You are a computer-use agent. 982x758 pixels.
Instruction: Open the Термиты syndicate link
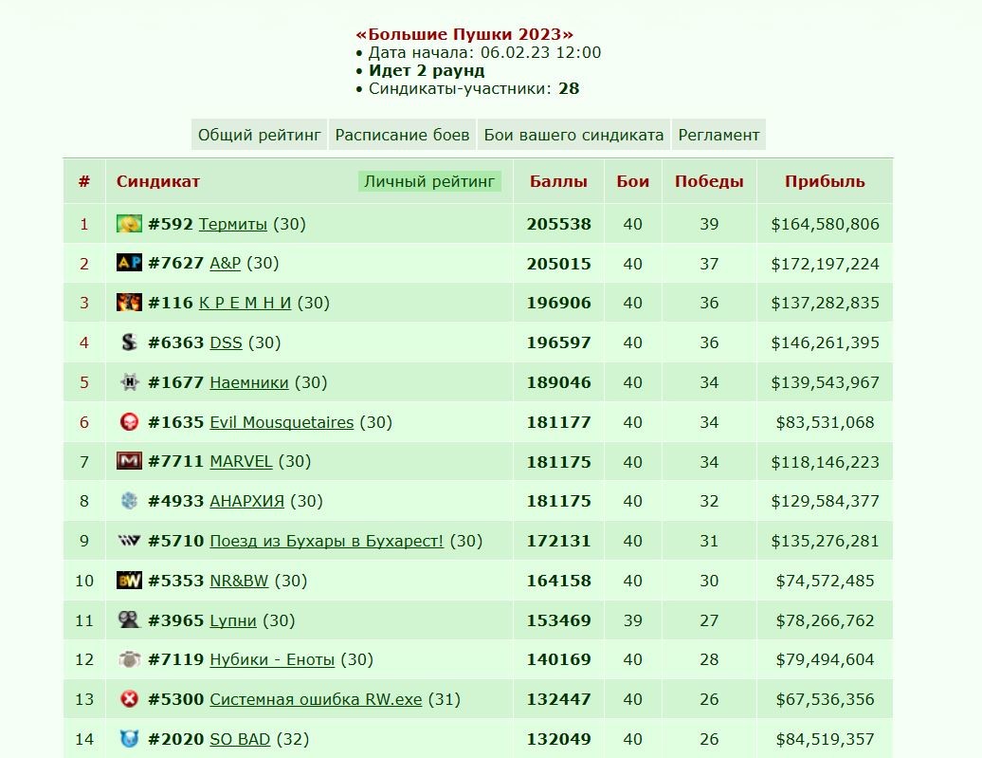pos(233,224)
